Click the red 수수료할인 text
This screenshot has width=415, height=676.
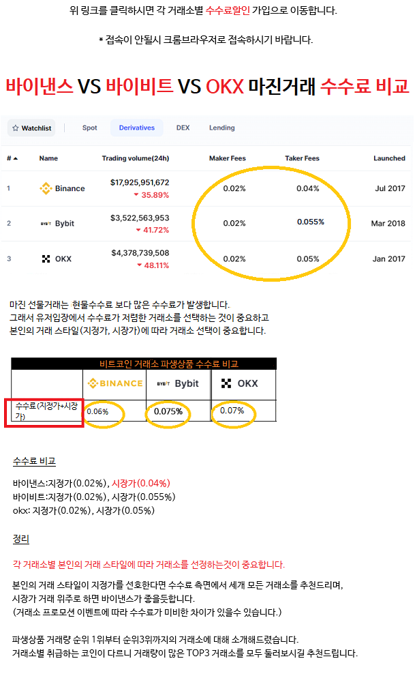tap(228, 10)
